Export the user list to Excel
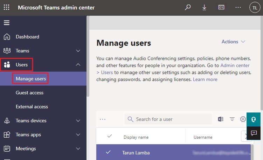The width and height of the screenshot is (263, 160). (x=221, y=119)
